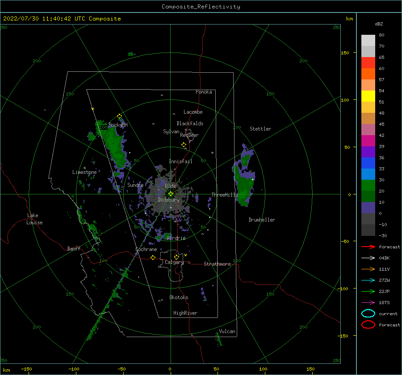Viewport: 402px width, 375px height.
Task: Click the Ponoka city label
Action: 204,92
